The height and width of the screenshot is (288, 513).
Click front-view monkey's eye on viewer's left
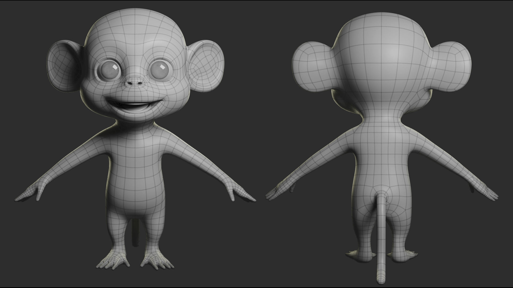pos(109,70)
